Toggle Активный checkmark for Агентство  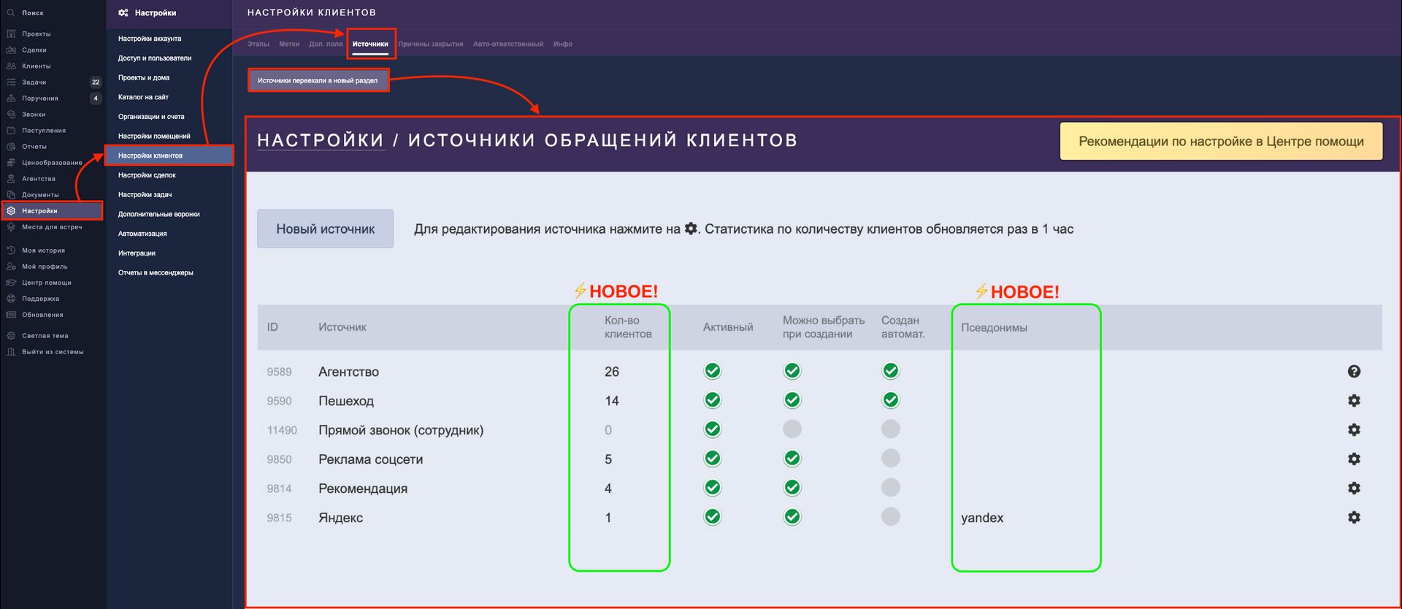713,371
